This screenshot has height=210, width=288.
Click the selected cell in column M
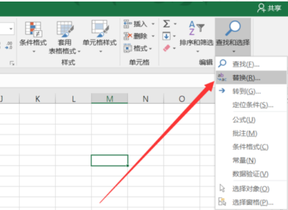click(x=109, y=160)
